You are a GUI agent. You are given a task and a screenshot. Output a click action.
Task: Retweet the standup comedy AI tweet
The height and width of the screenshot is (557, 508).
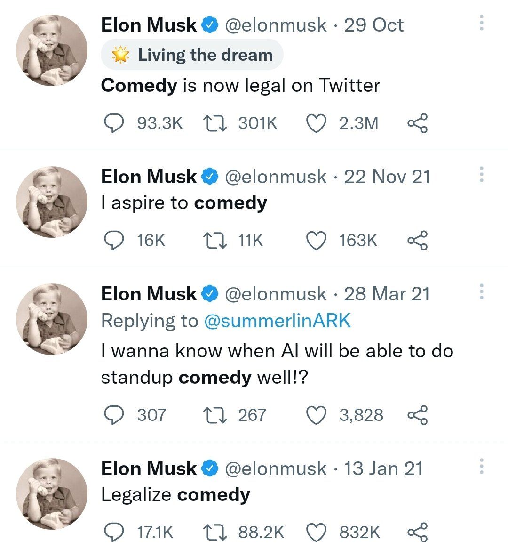[x=215, y=415]
